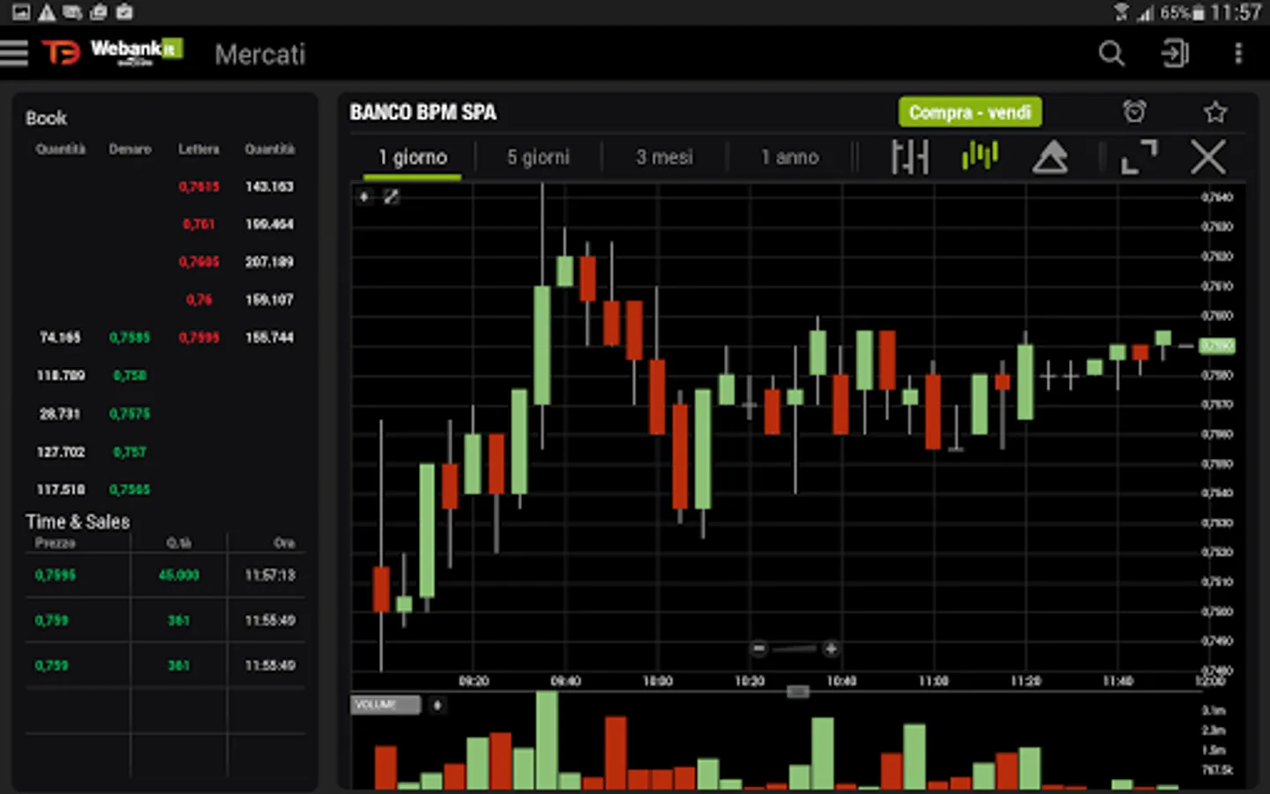Screen dimensions: 1270x794
Task: Tap the 11:57 clock in status bar
Action: click(x=1236, y=12)
